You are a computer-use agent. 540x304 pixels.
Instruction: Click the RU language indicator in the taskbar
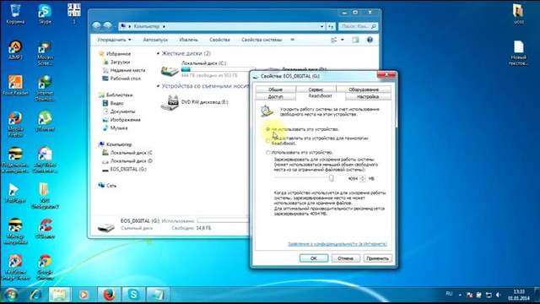449,294
